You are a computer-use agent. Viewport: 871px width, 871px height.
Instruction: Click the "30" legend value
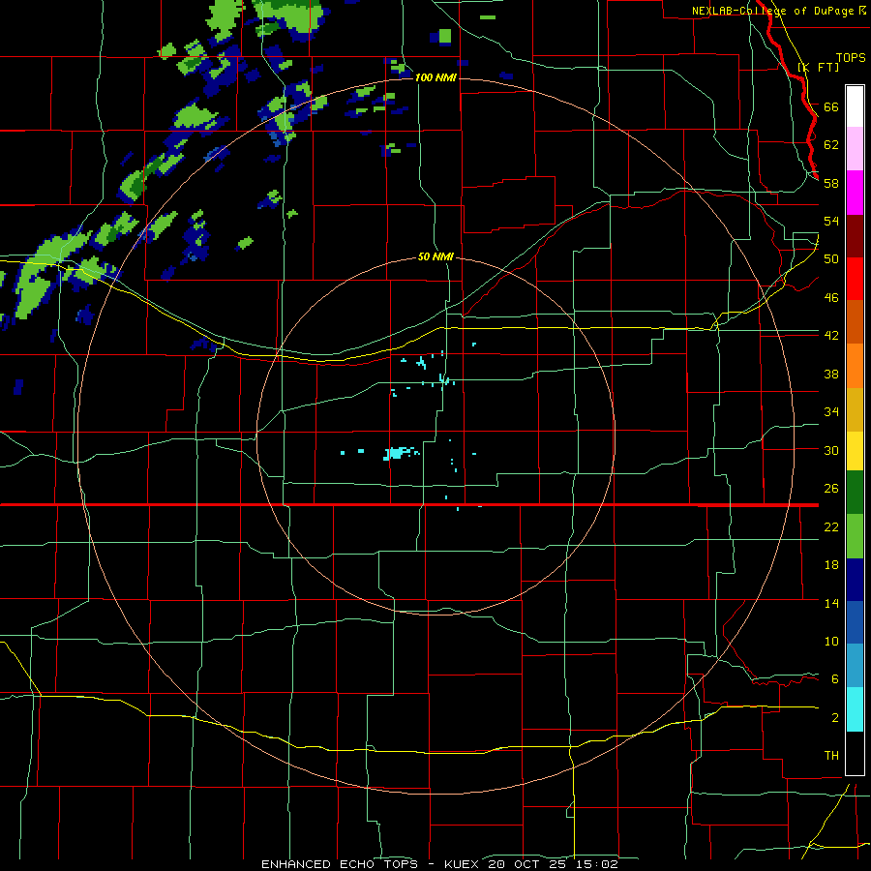point(831,450)
